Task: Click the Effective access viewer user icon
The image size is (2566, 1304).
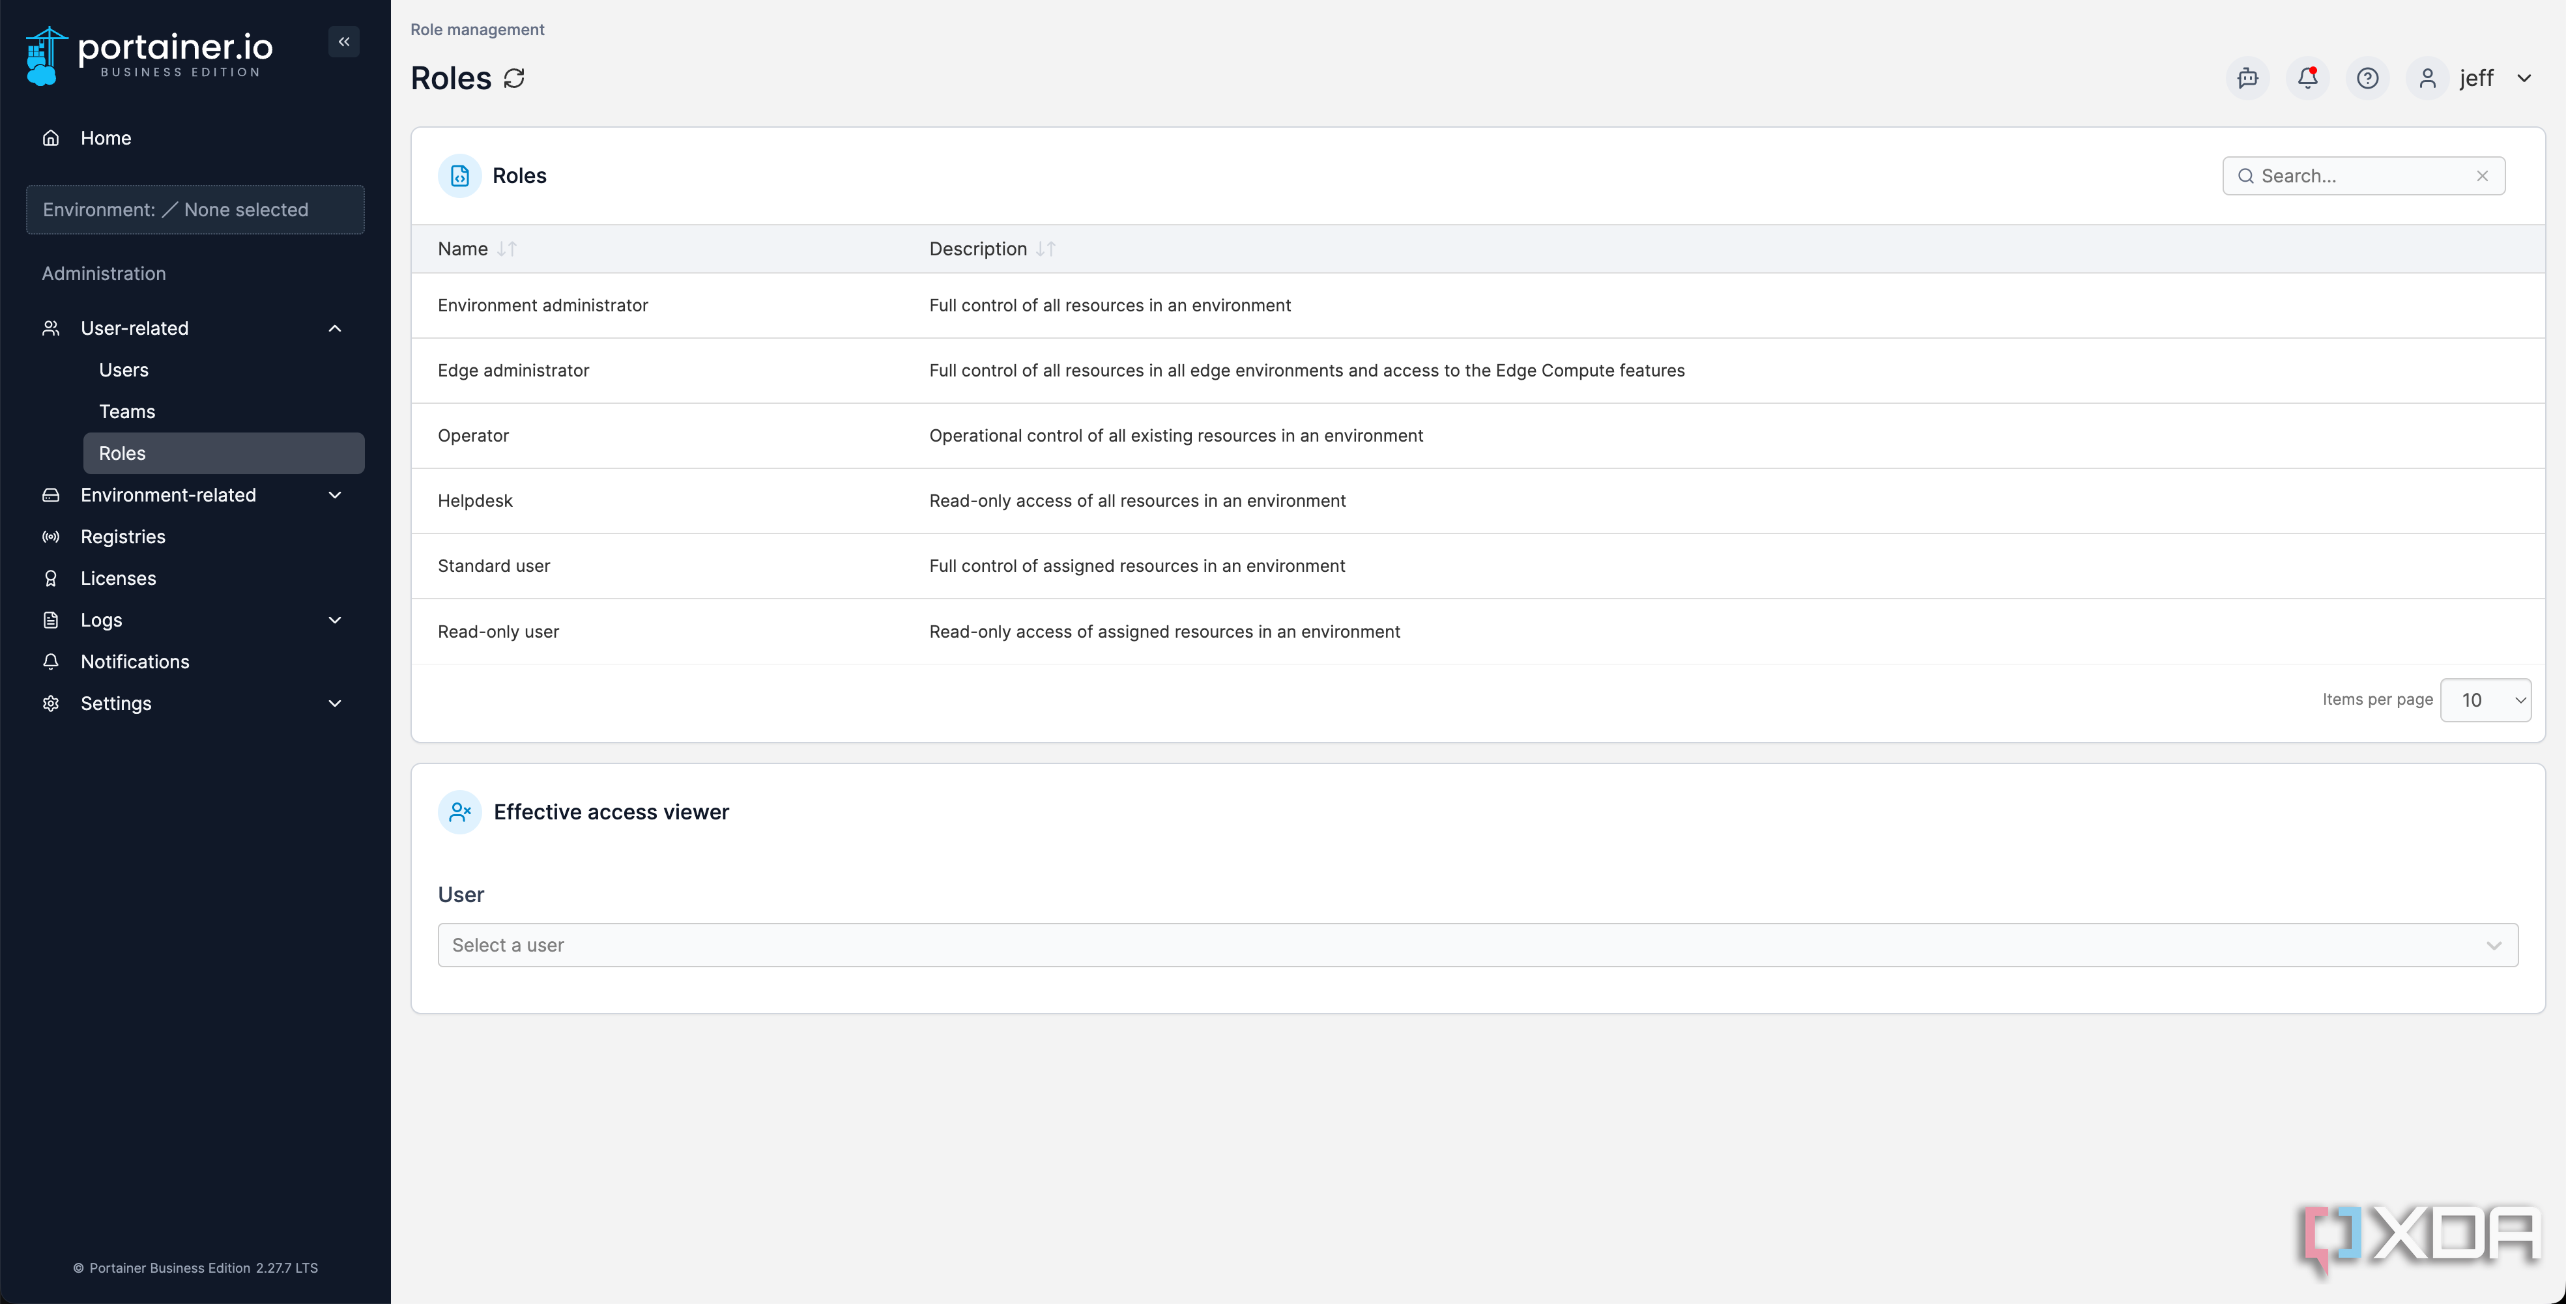Action: (460, 812)
